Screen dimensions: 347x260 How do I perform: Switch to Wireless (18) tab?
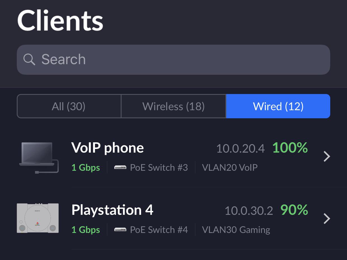[173, 106]
